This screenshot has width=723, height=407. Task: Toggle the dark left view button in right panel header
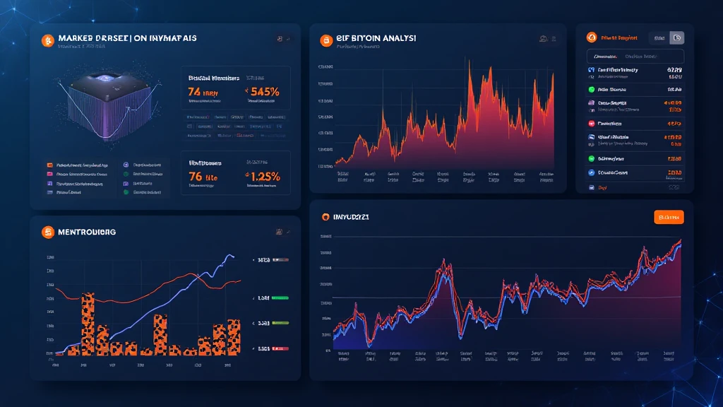point(658,37)
